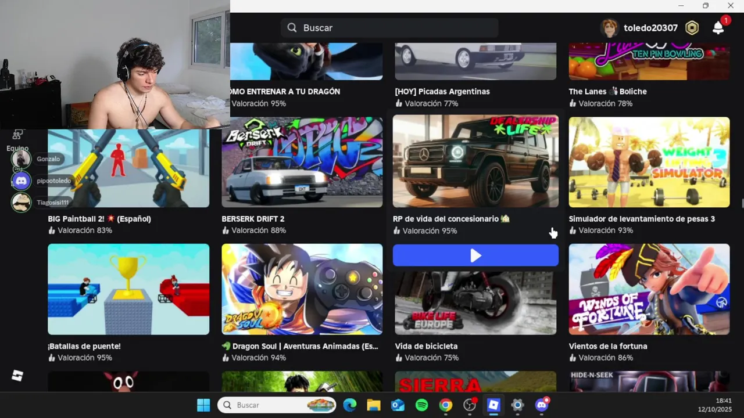This screenshot has width=744, height=418.
Task: Open Discord from the taskbar
Action: pyautogui.click(x=542, y=405)
